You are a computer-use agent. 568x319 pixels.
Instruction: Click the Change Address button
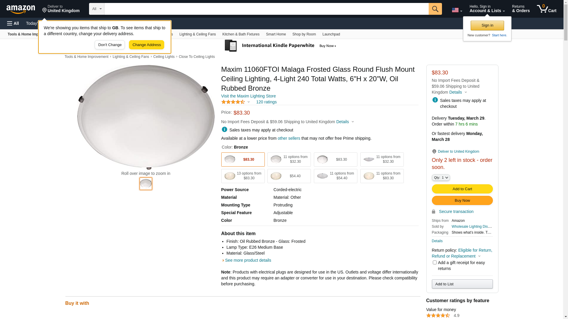coord(146,45)
